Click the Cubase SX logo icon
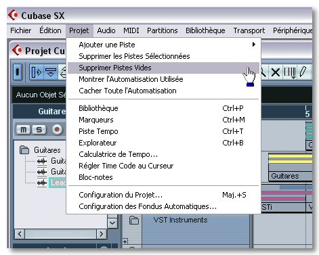 pyautogui.click(x=13, y=15)
